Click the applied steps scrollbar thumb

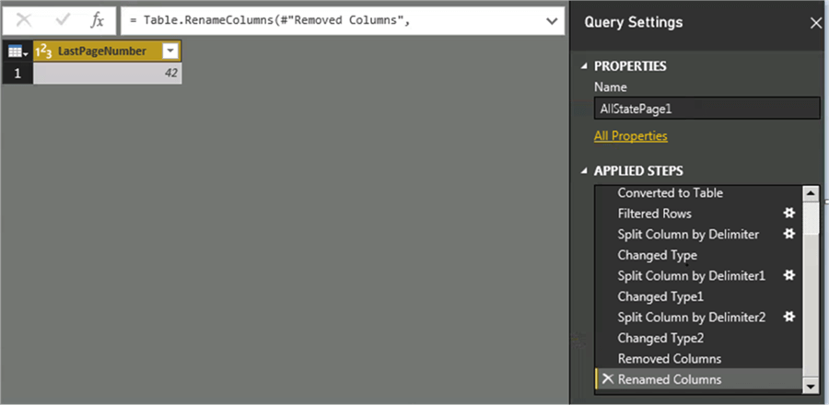click(x=811, y=217)
